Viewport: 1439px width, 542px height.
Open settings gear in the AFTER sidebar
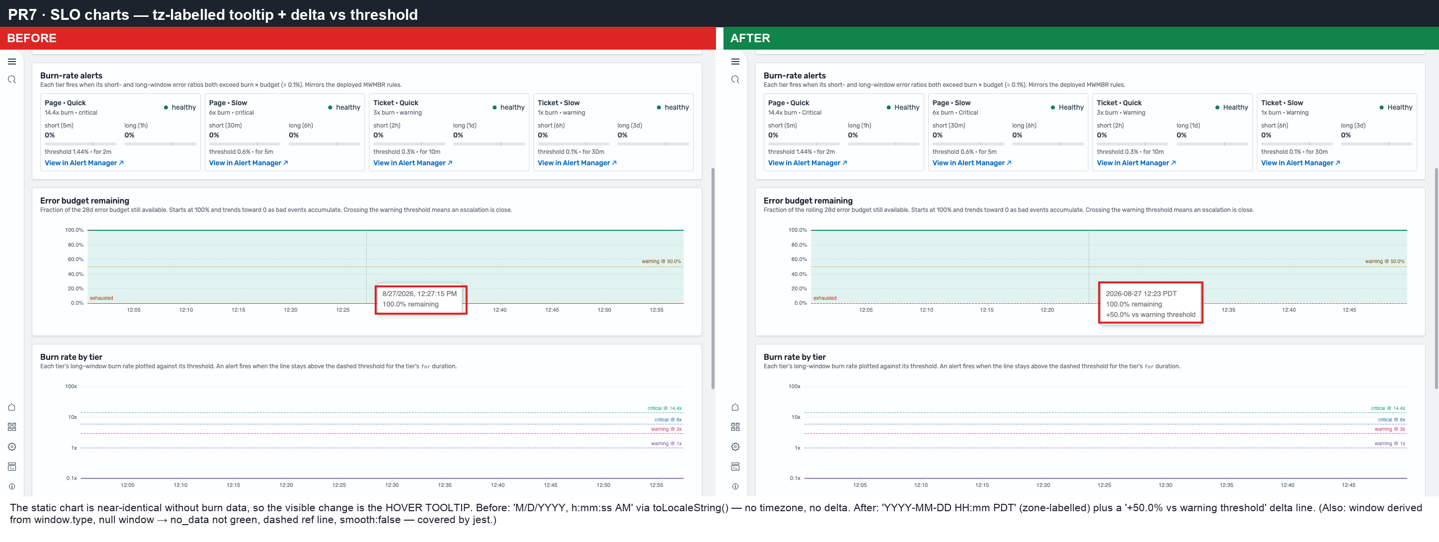point(735,447)
